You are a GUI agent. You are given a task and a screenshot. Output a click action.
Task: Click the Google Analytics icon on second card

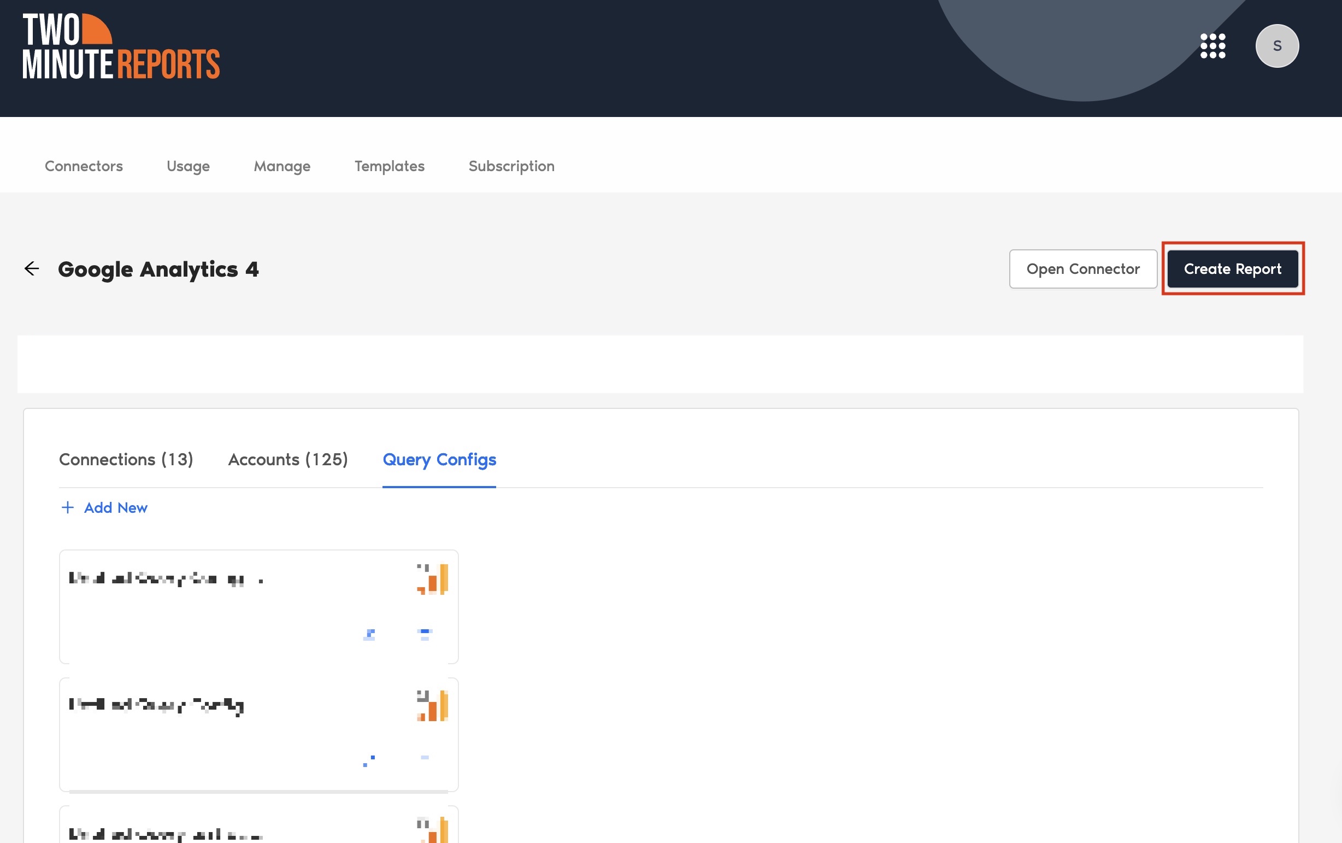tap(433, 705)
